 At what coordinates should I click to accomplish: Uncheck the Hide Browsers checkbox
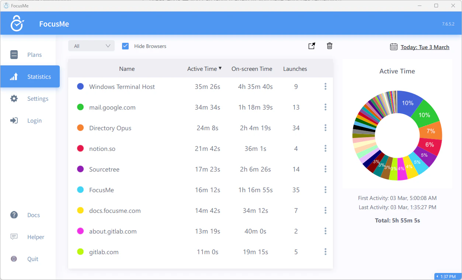(x=125, y=46)
